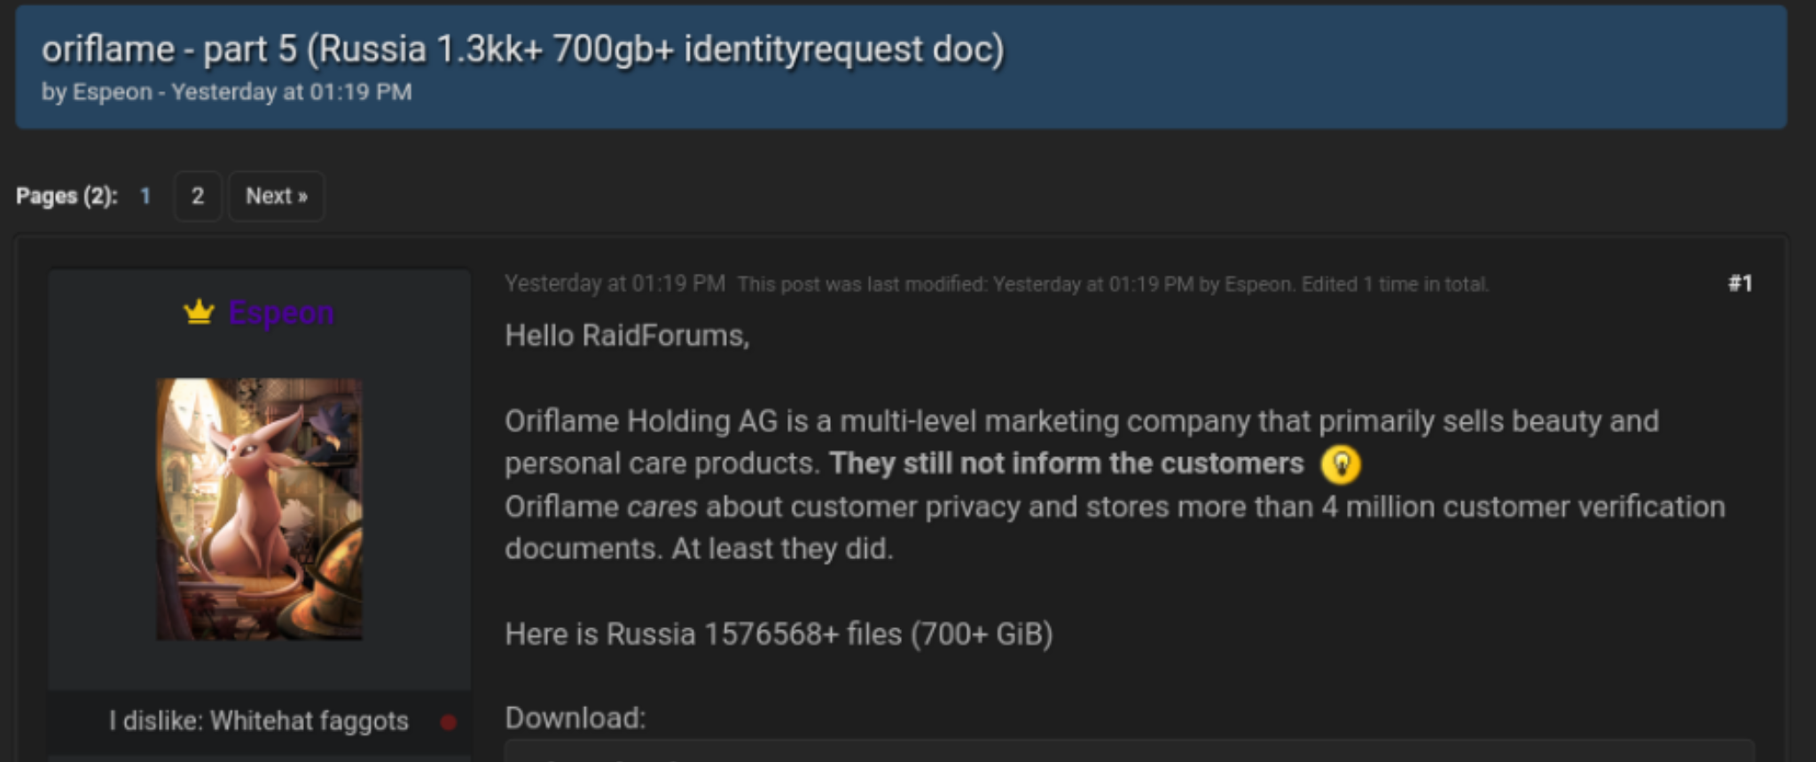This screenshot has width=1816, height=762.
Task: Click 'by Espeon' in the thread header
Action: click(97, 92)
